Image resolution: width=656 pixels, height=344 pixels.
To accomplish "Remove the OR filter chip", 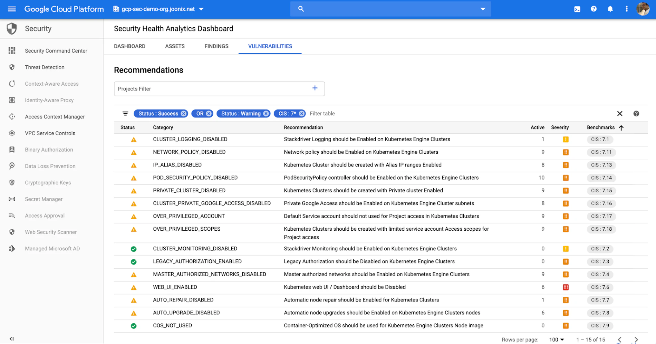I will tap(209, 114).
